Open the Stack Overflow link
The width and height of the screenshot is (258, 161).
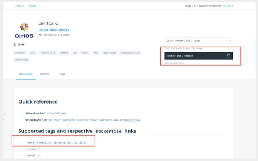pos(131,120)
